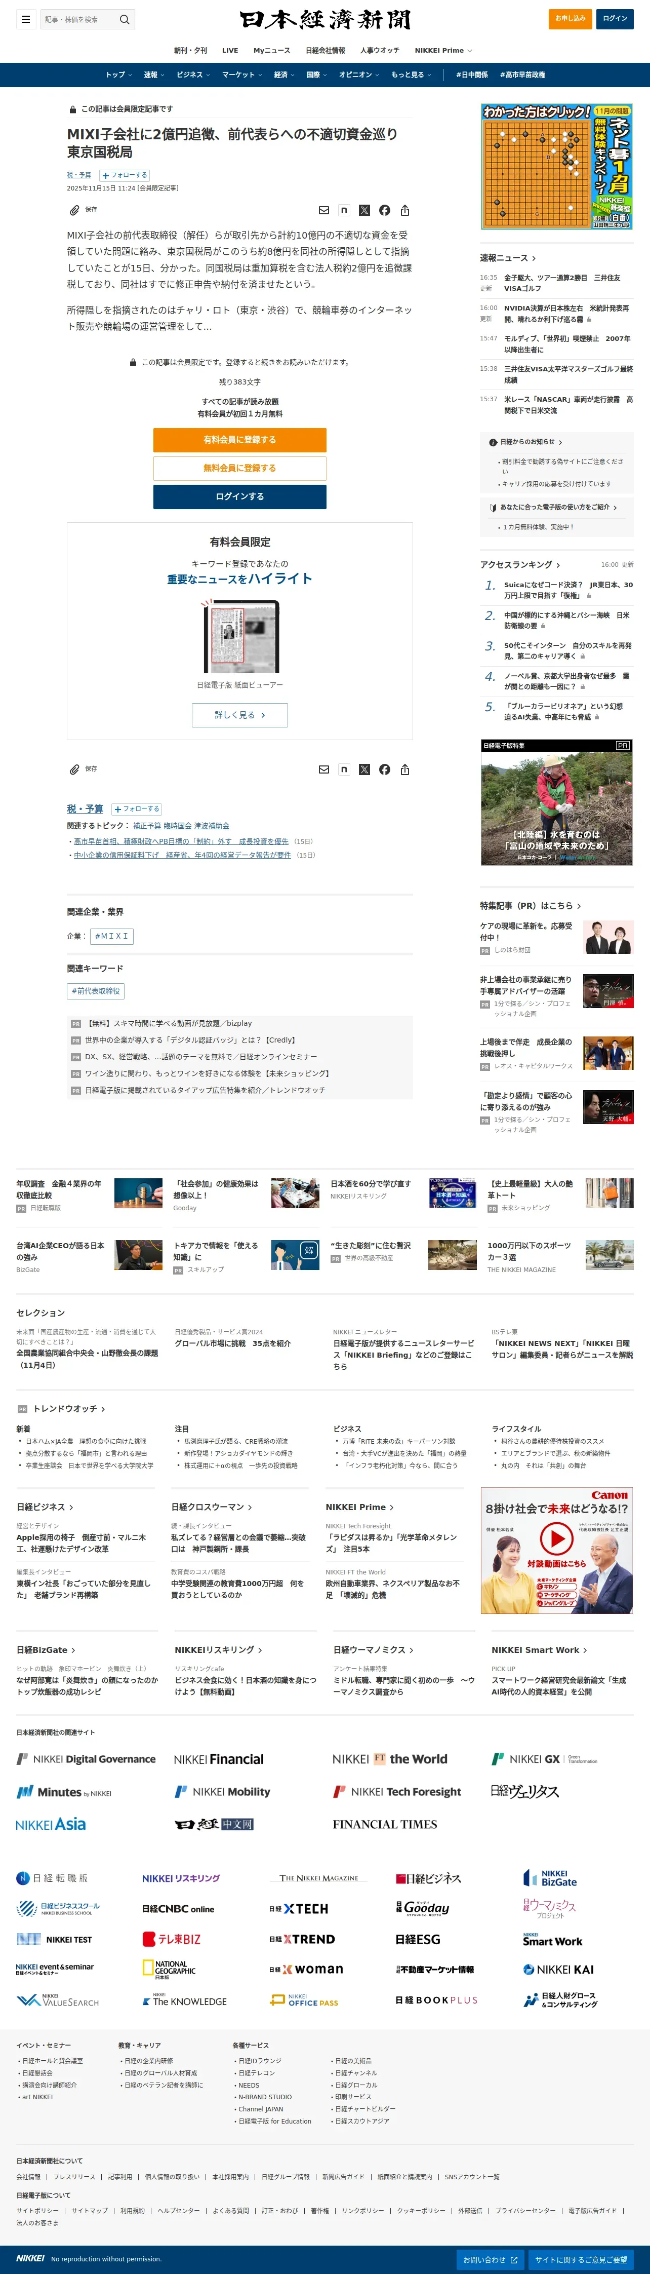Open the National Geographic logo

click(x=170, y=1970)
